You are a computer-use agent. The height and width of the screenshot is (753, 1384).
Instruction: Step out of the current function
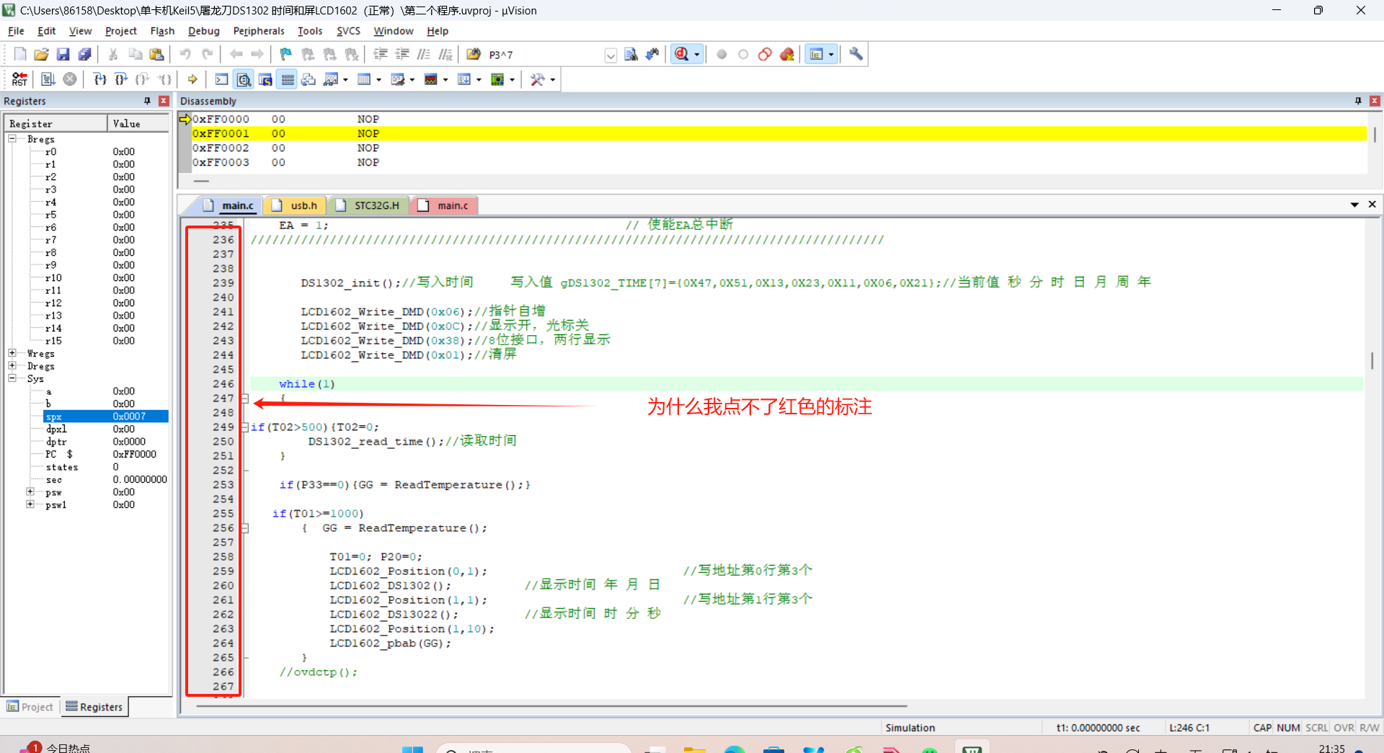point(143,79)
